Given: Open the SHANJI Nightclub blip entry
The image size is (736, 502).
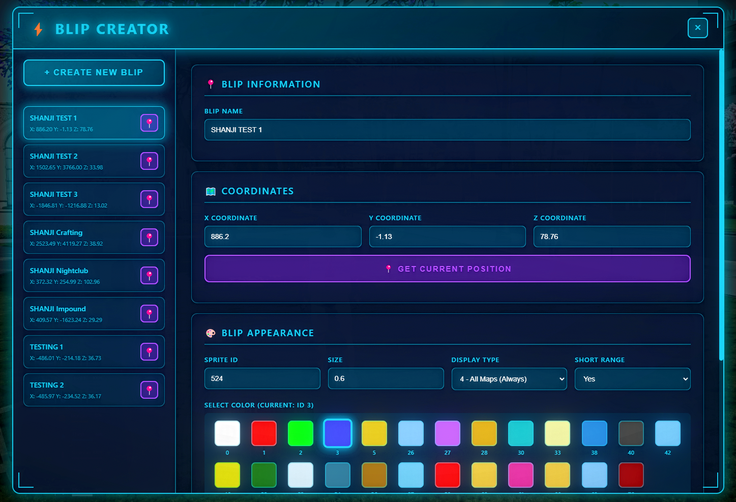Looking at the screenshot, I should coord(94,275).
